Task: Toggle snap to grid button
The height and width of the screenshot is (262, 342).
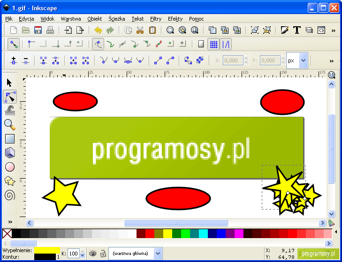Action: (x=213, y=44)
